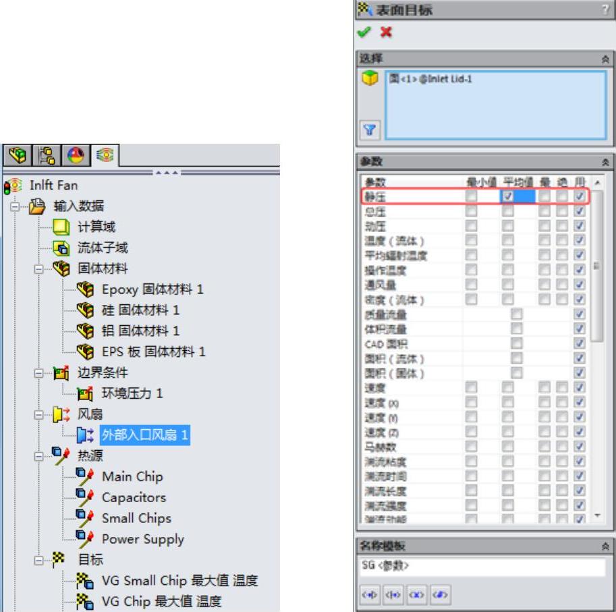This screenshot has width=616, height=612.
Task: Collapse the 固体材料 tree node
Action: point(39,269)
